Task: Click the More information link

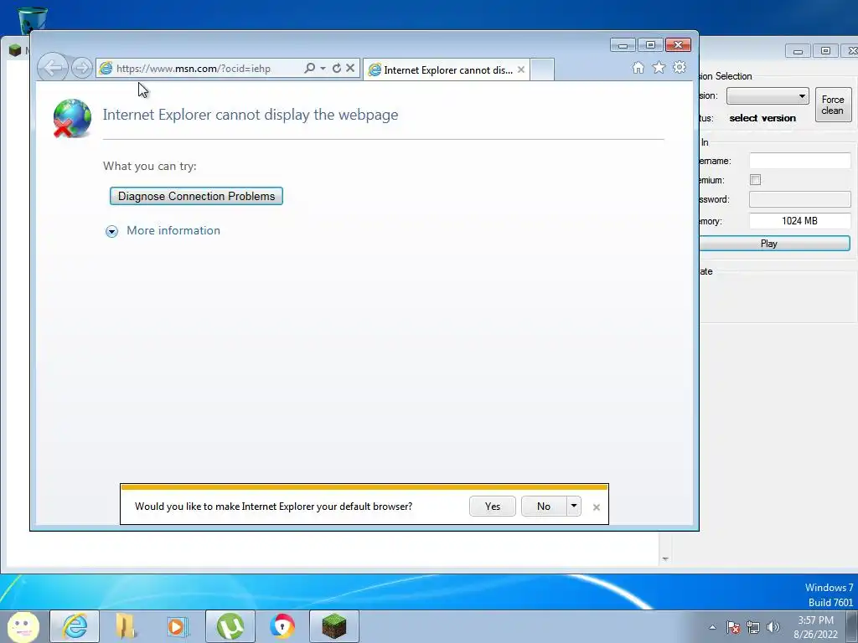Action: coord(173,231)
